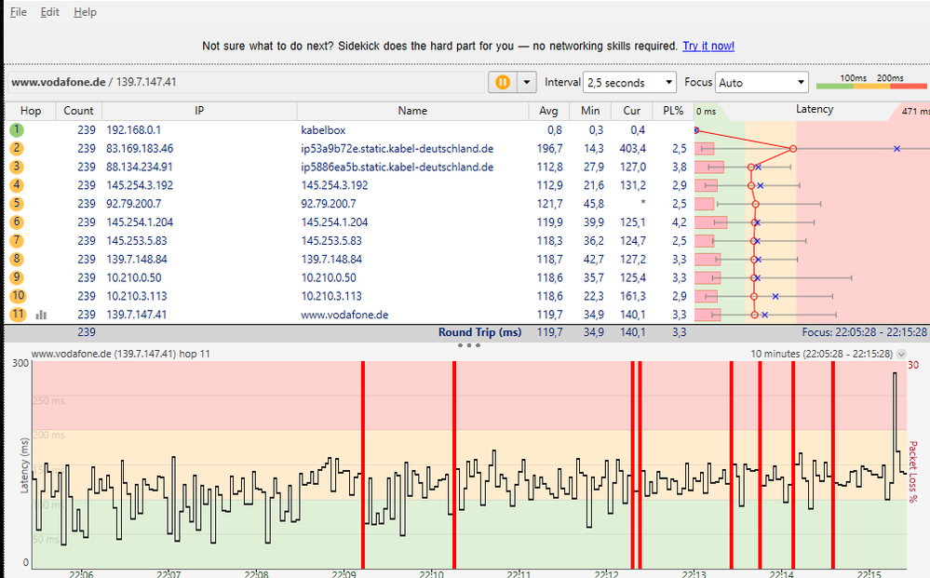Sort by the PL% column header
This screenshot has width=930, height=578.
tap(673, 111)
